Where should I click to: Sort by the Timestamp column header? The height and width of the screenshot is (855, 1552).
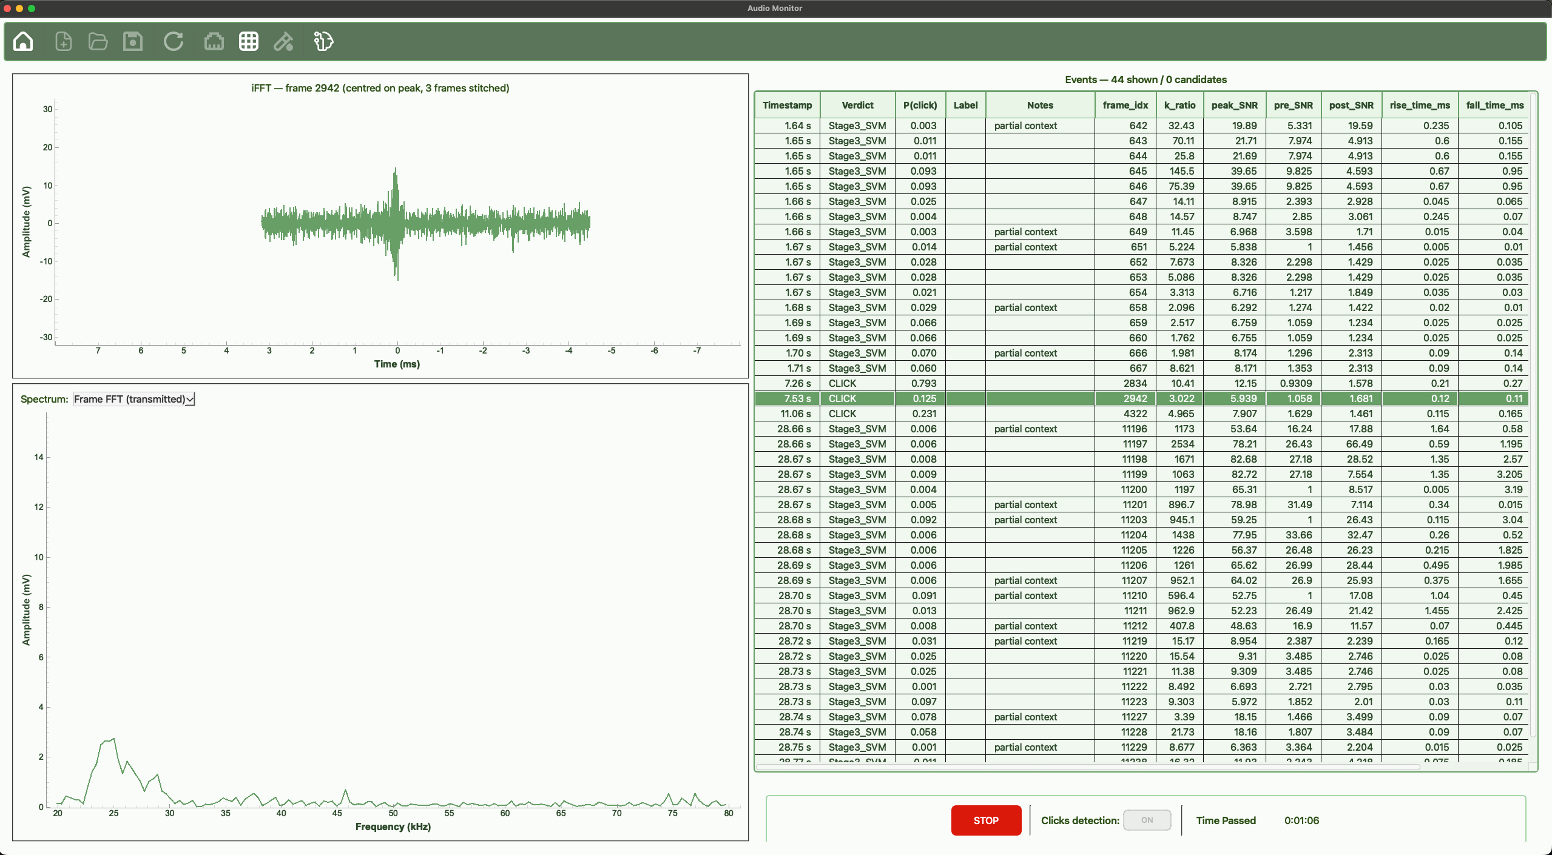(787, 105)
